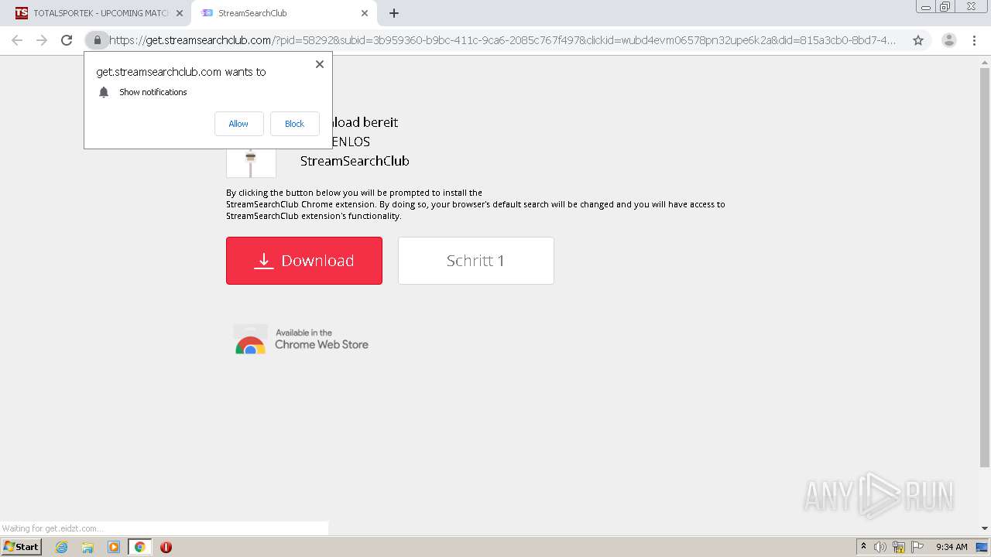
Task: Click 'Waiting for get.eidzt.com' status text
Action: (53, 528)
